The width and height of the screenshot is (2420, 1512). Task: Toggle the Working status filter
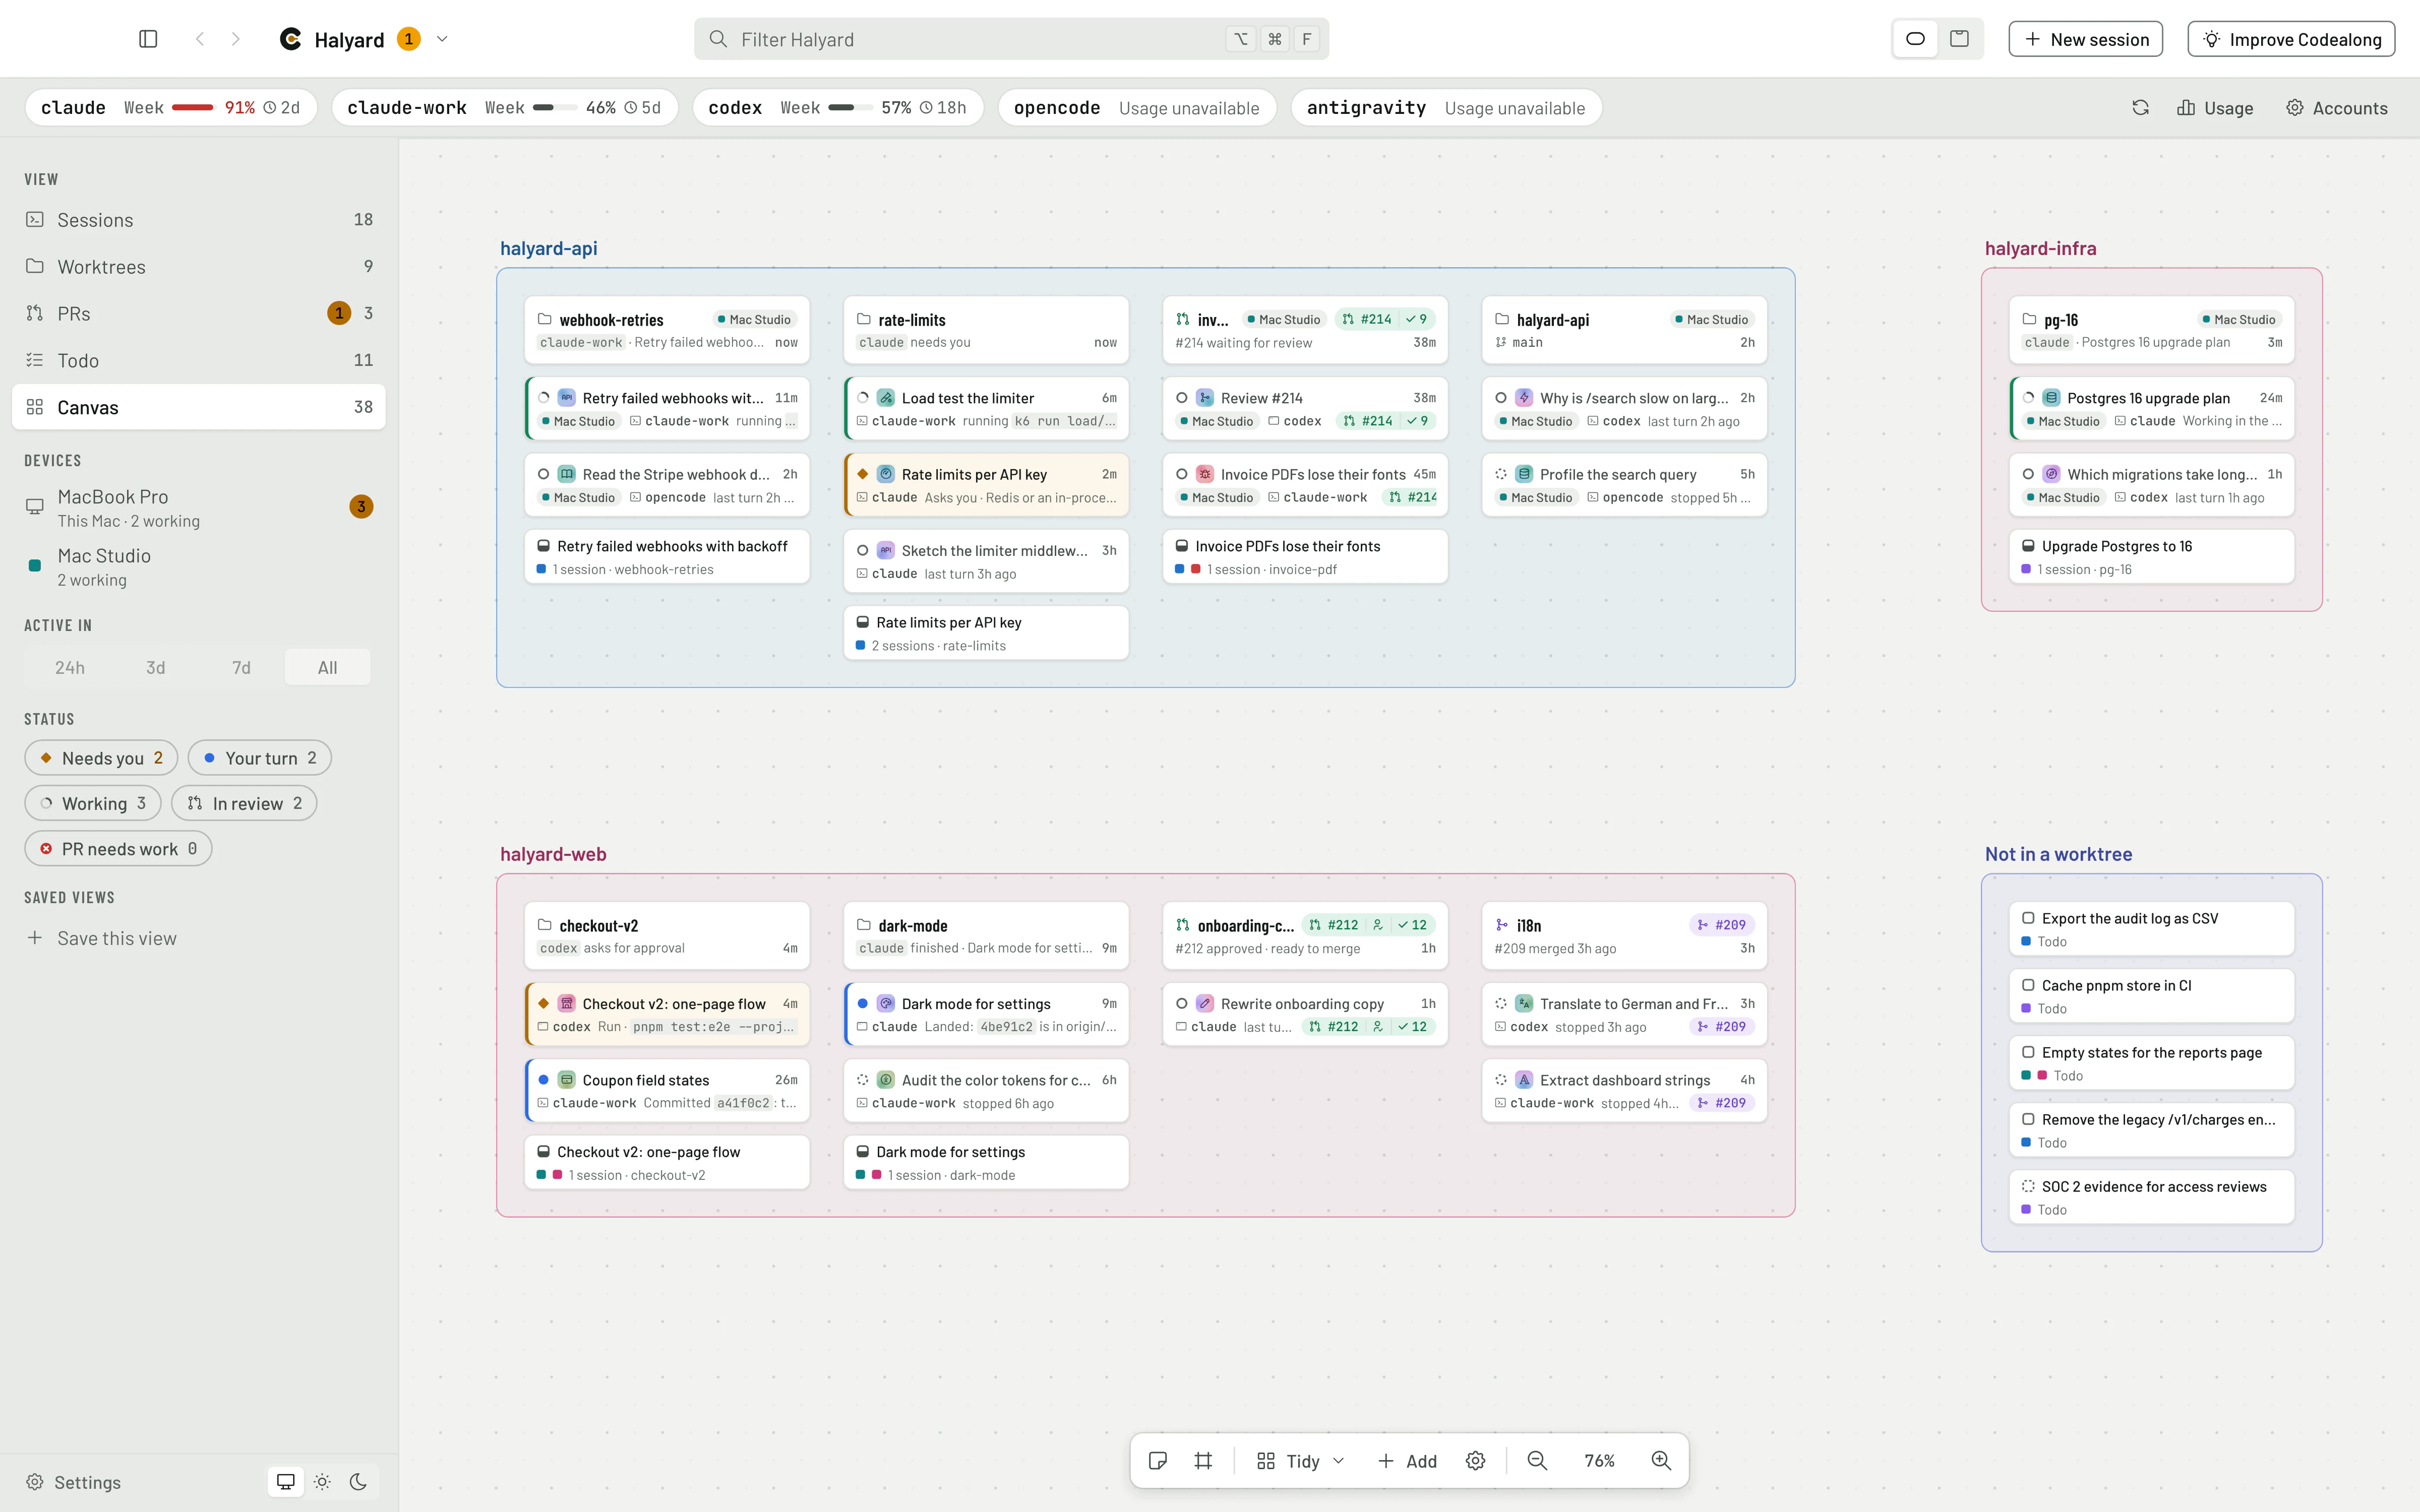click(x=93, y=803)
